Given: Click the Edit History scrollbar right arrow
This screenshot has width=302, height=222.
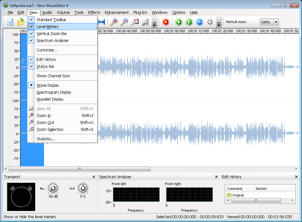Looking at the screenshot, I should click(x=293, y=200).
